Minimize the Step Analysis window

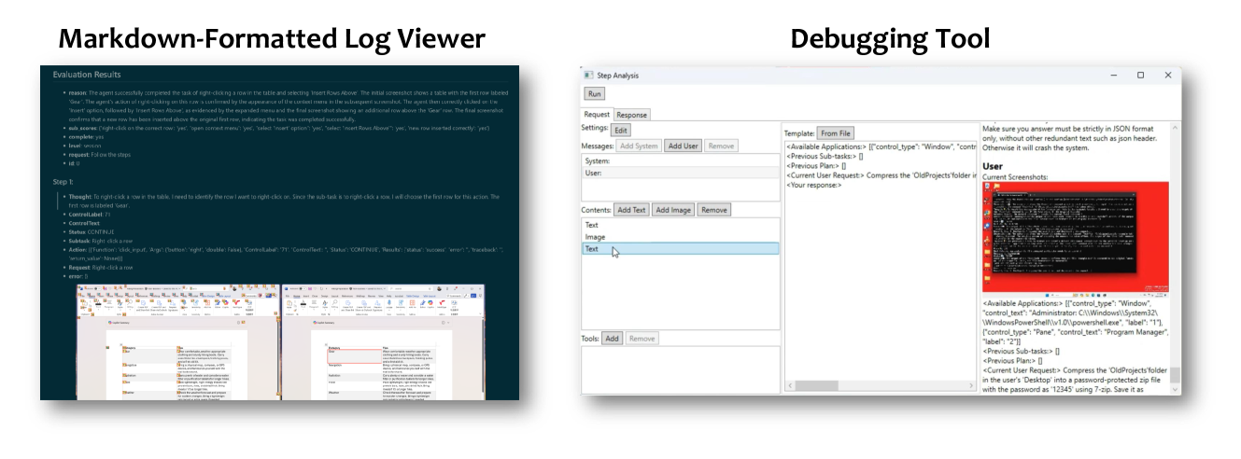1112,75
